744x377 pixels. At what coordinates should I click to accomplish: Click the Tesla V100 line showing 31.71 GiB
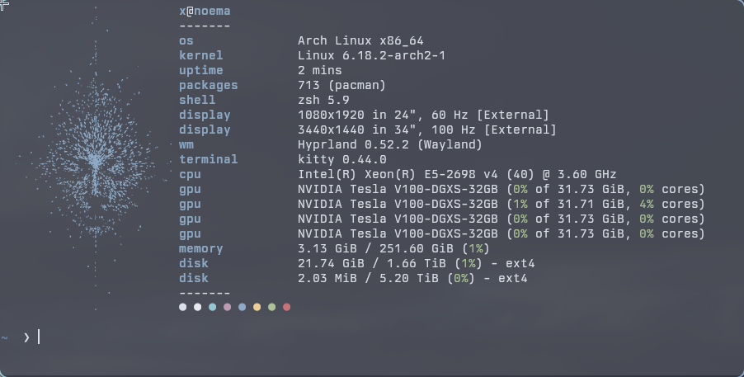click(501, 204)
